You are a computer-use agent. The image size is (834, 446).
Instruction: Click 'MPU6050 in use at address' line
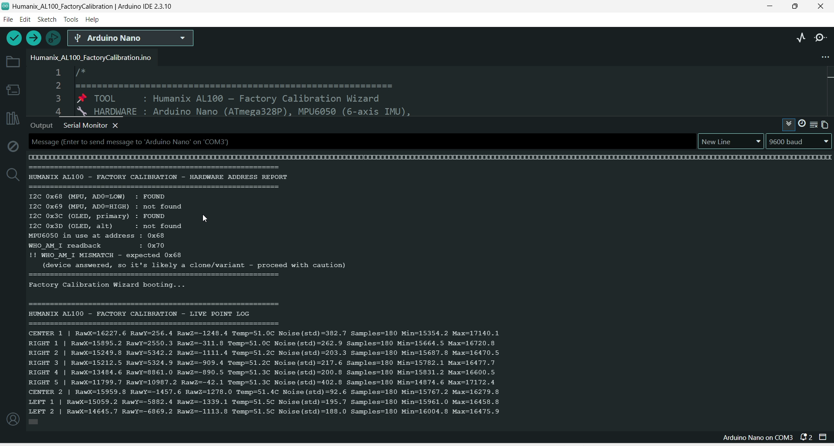coord(96,236)
